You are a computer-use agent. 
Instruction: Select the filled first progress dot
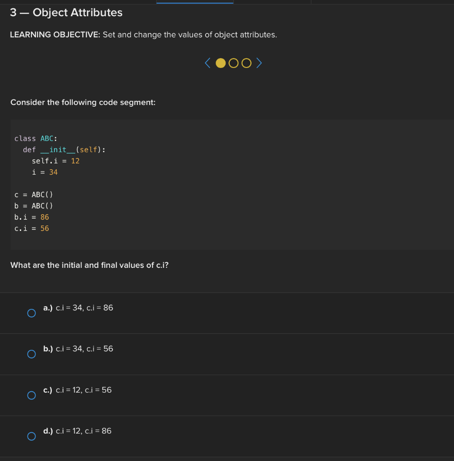click(x=220, y=63)
